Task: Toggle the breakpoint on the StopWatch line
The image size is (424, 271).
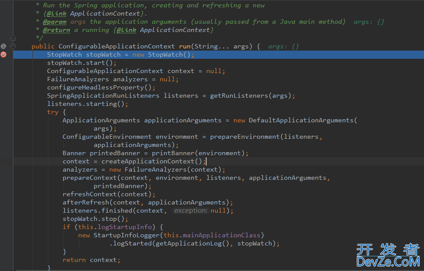Action: (x=3, y=54)
